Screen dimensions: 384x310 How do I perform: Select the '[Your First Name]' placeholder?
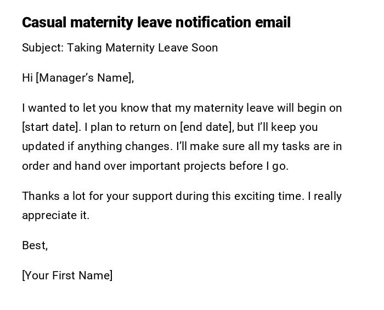click(67, 275)
